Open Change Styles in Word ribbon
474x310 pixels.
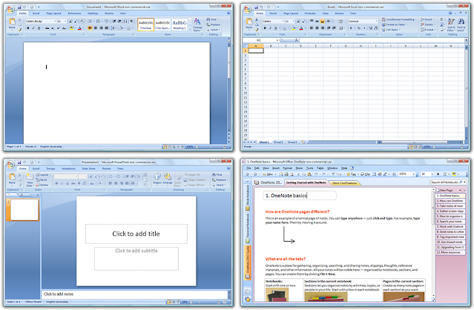(x=197, y=24)
